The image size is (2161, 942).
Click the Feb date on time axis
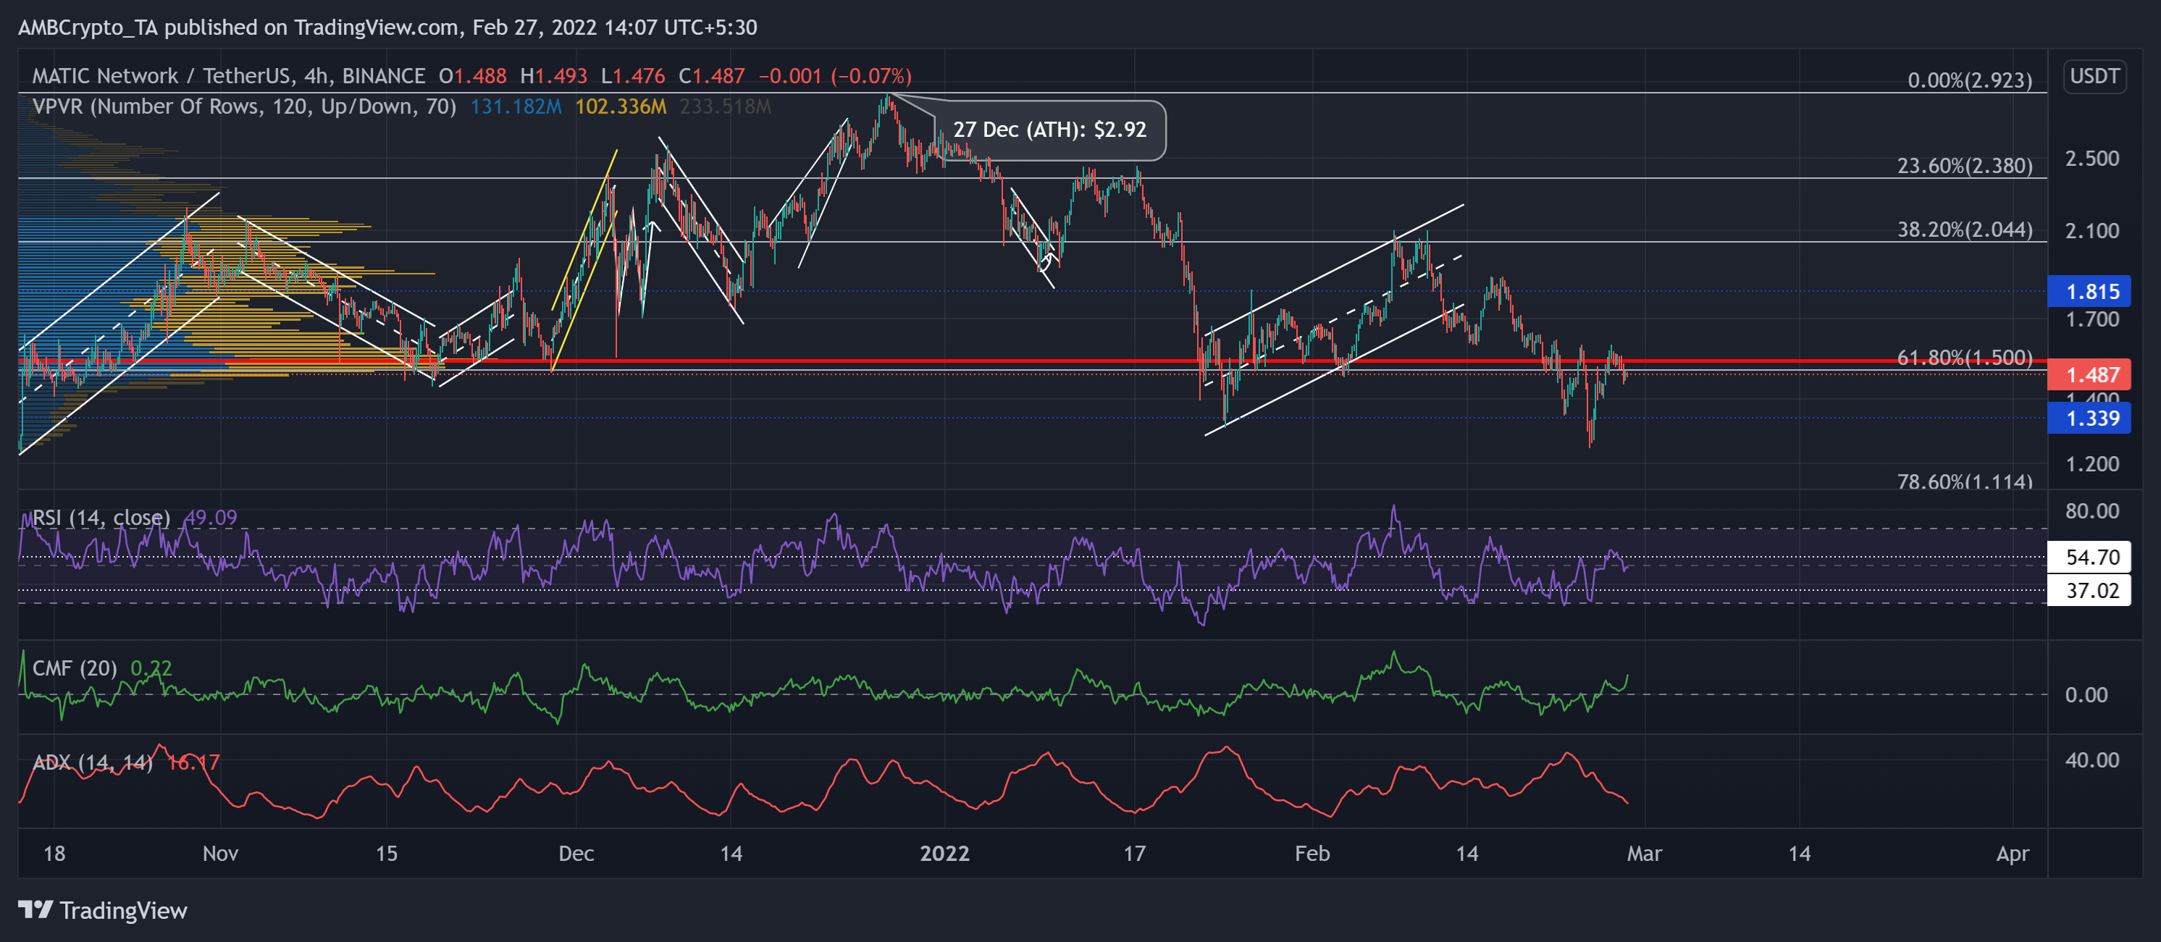pyautogui.click(x=1312, y=854)
